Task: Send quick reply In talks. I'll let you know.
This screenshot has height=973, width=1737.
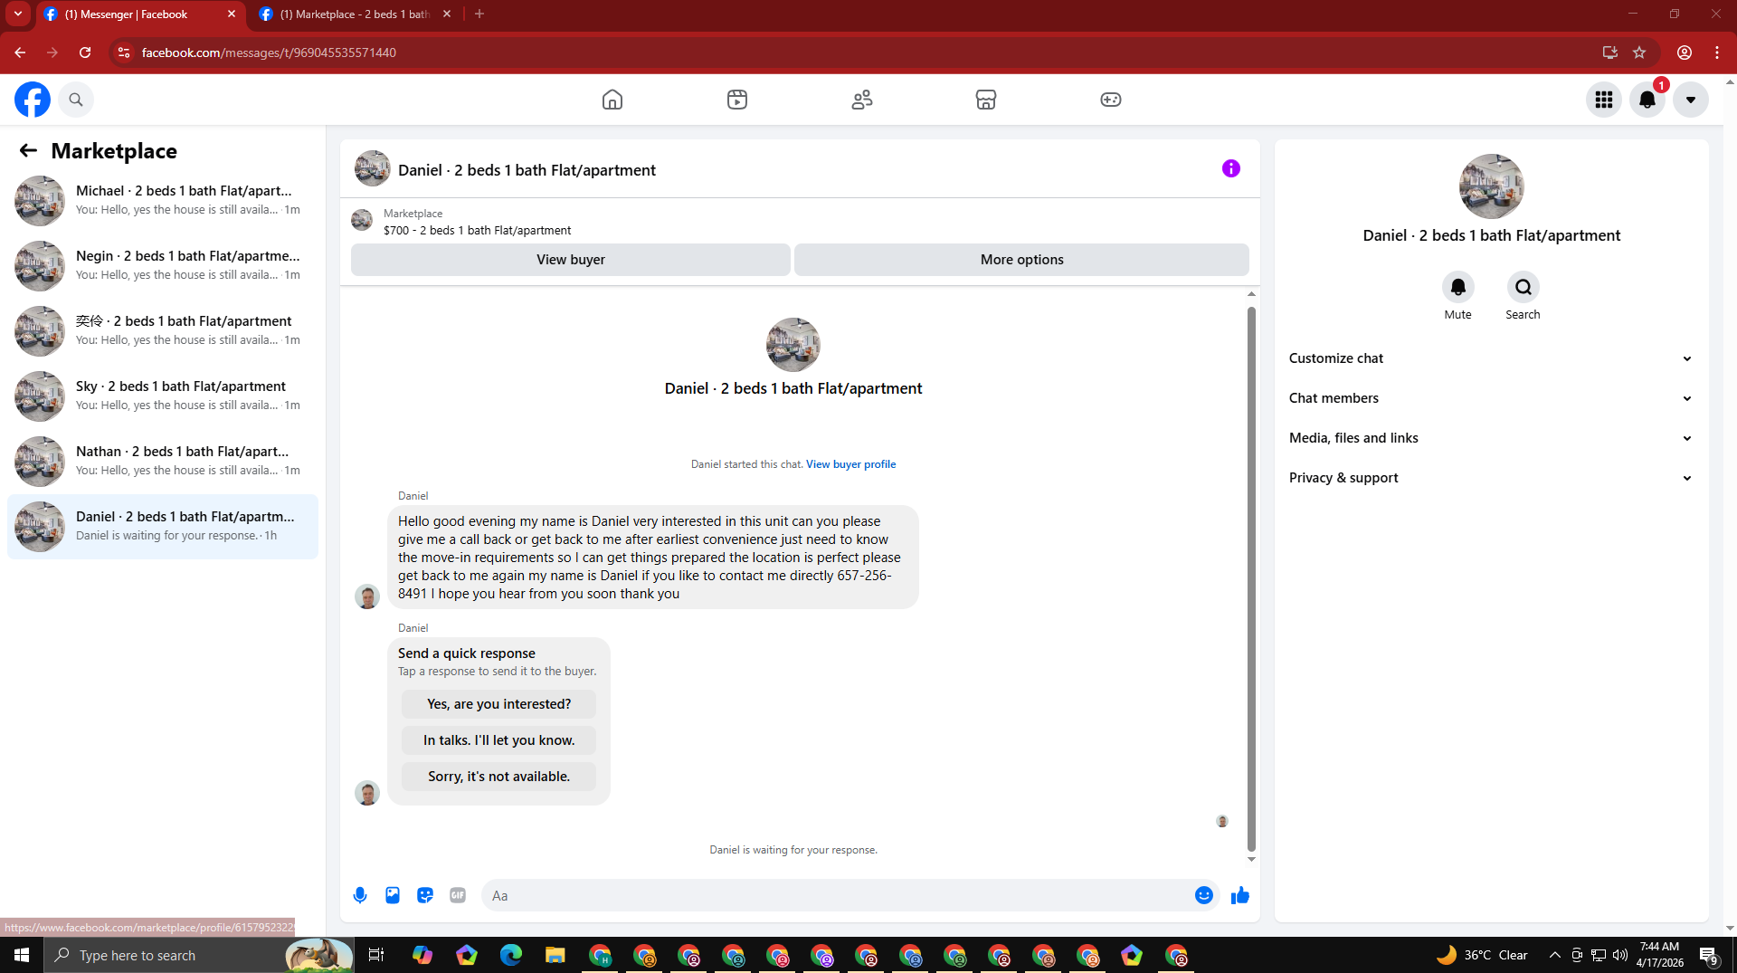Action: coord(498,740)
